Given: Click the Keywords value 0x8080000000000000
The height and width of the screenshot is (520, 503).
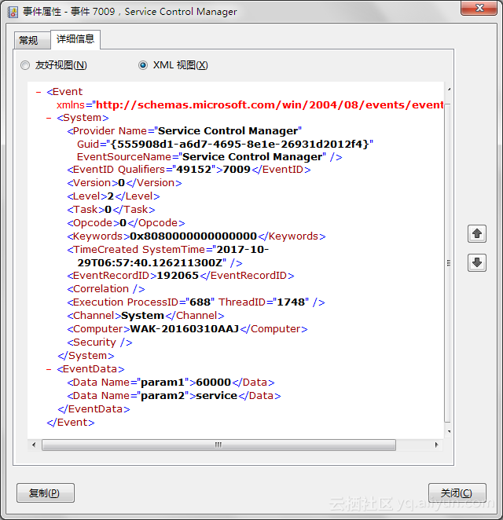Looking at the screenshot, I should click(193, 236).
